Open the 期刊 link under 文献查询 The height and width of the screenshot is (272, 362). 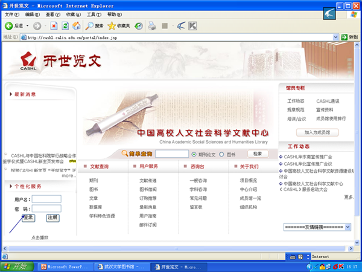click(94, 180)
